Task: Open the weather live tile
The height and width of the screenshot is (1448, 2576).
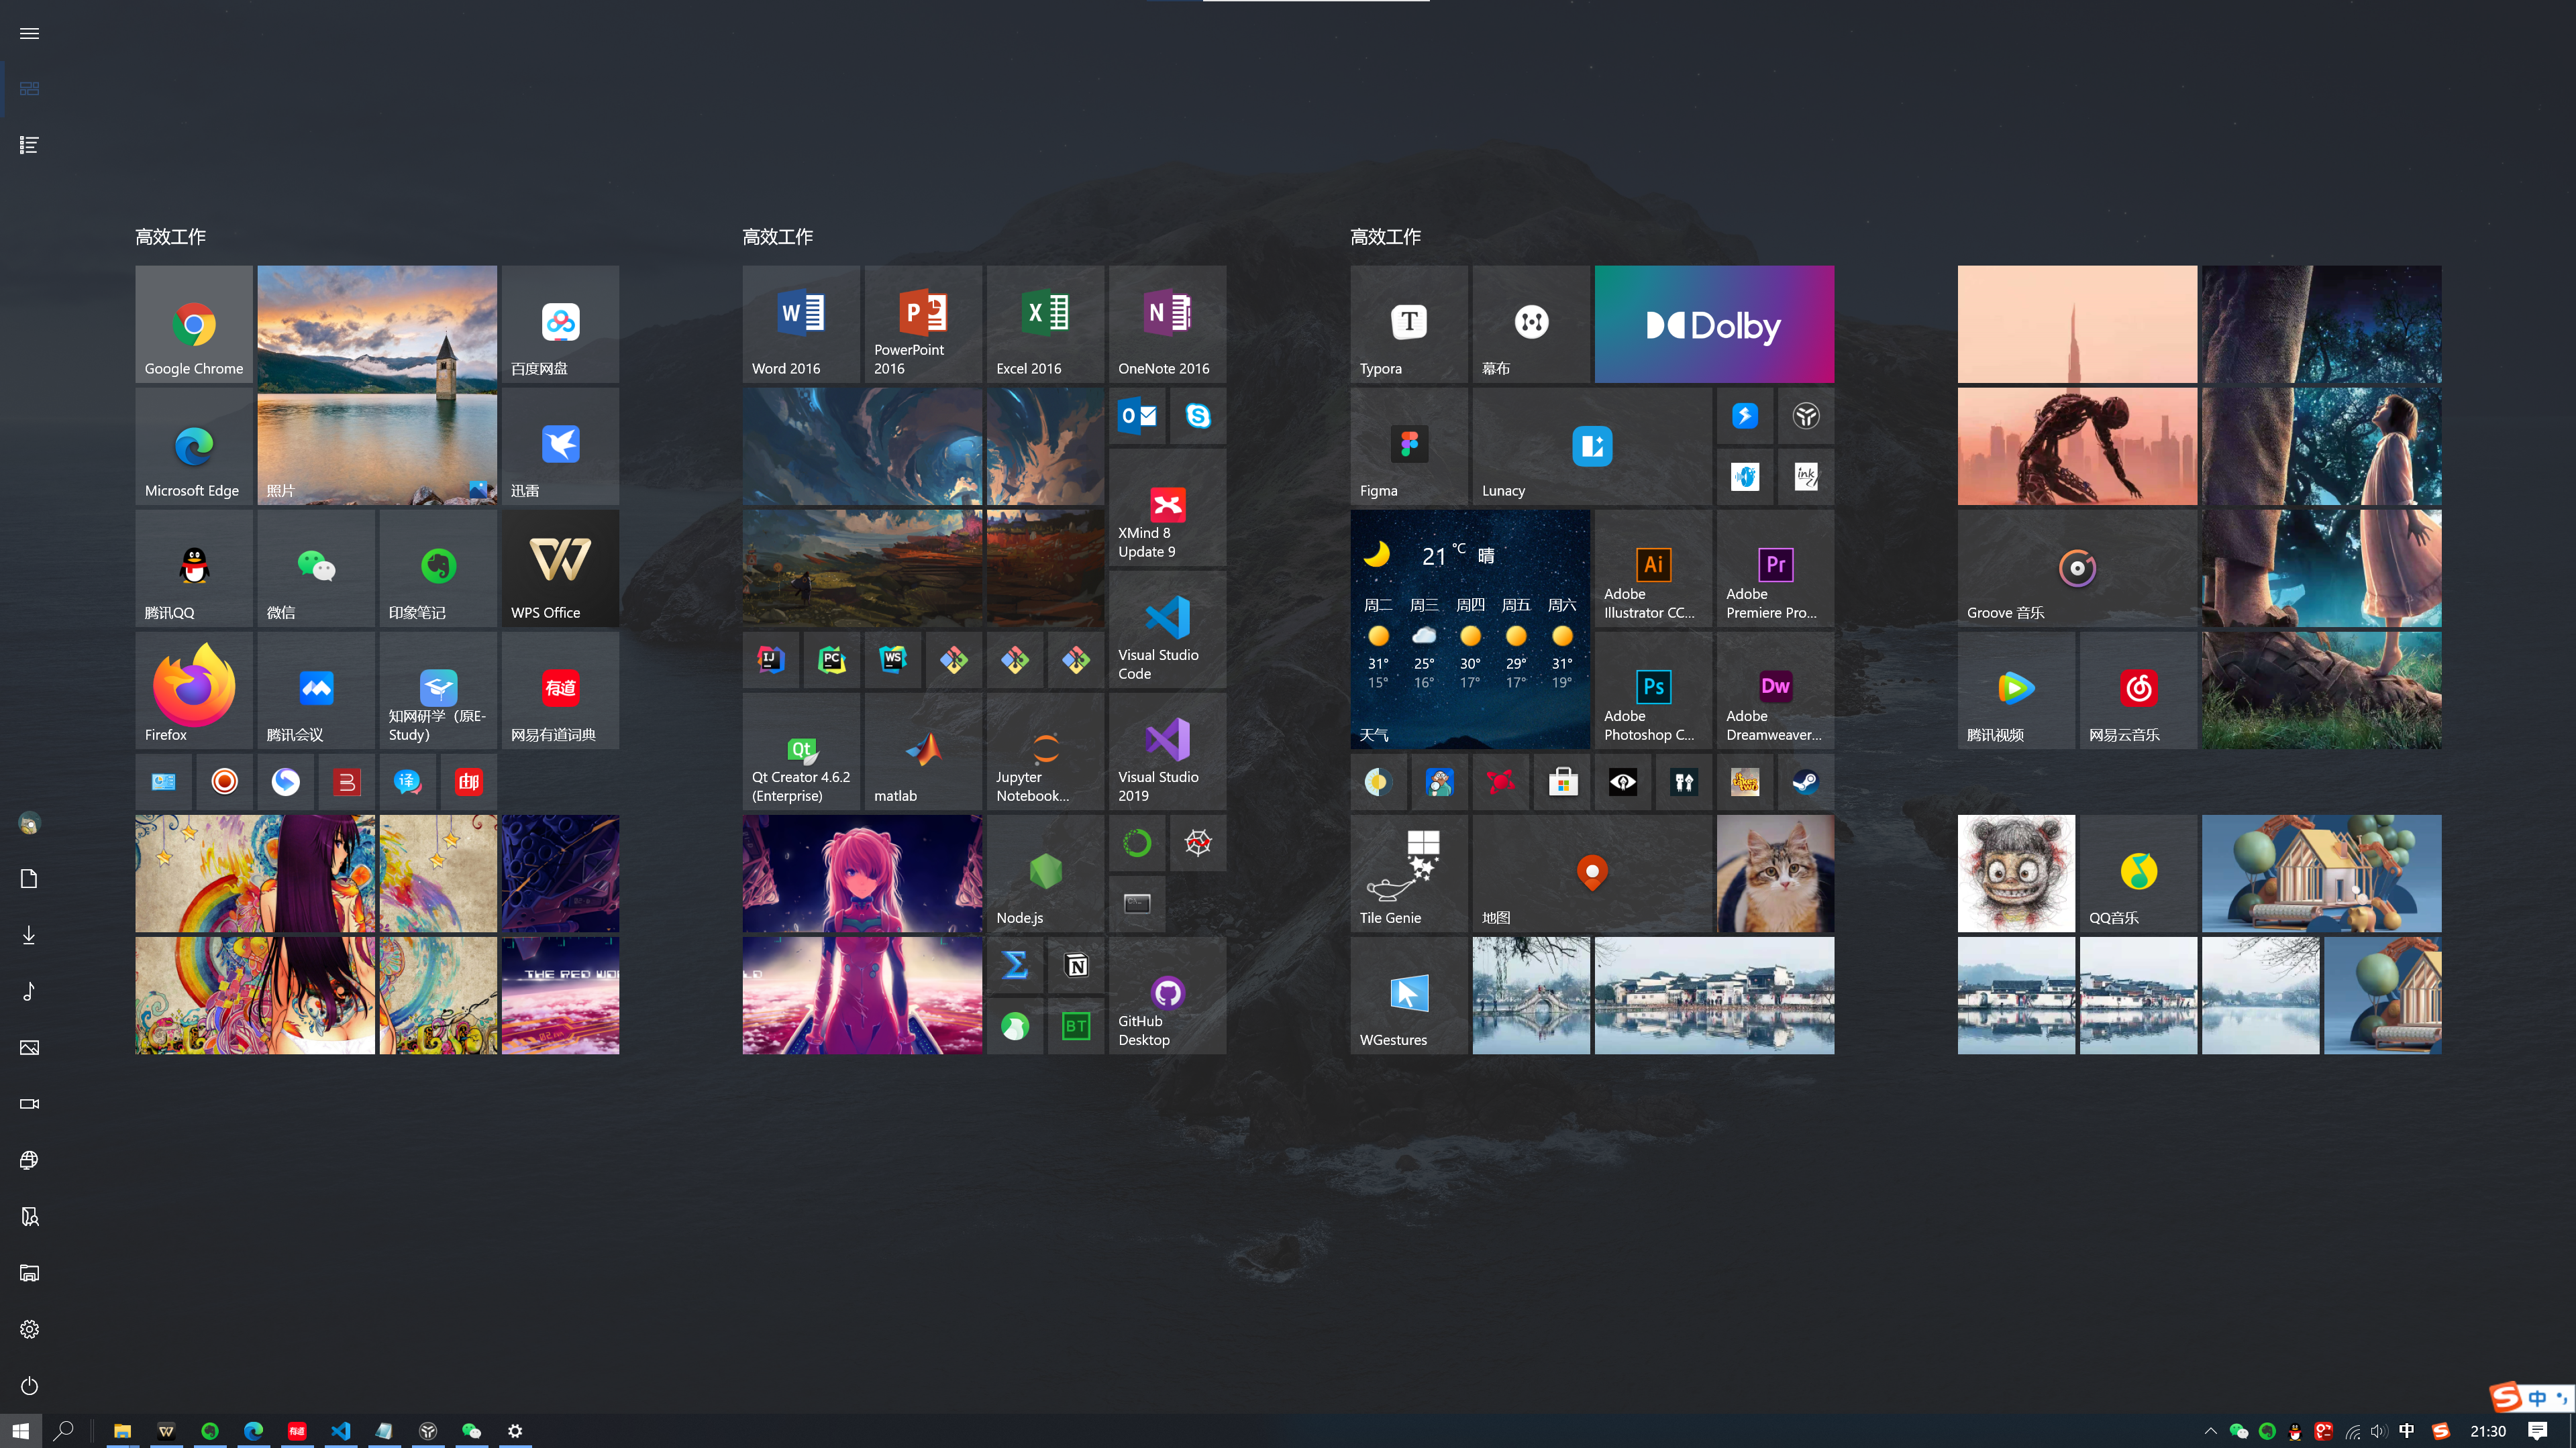Action: click(1469, 630)
